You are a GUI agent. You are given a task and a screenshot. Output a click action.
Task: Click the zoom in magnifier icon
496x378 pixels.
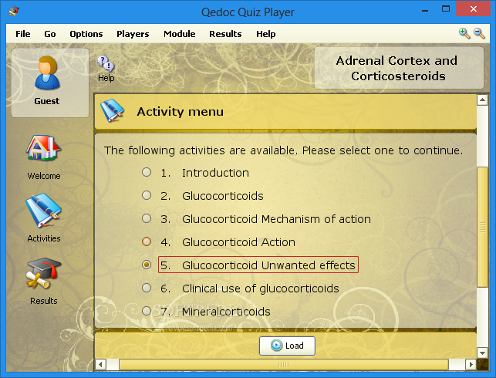point(464,33)
